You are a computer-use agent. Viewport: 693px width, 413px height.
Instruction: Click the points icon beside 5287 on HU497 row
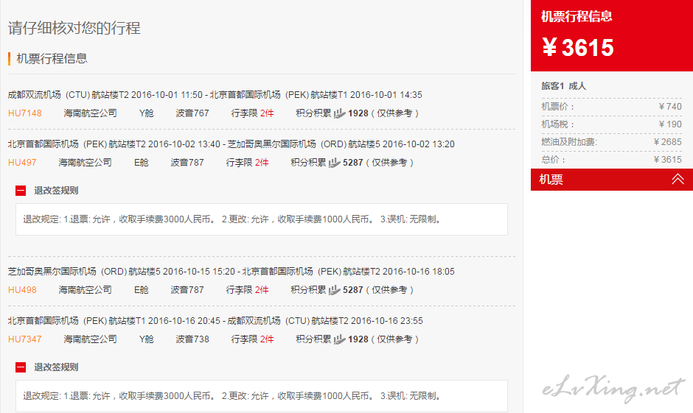click(335, 163)
